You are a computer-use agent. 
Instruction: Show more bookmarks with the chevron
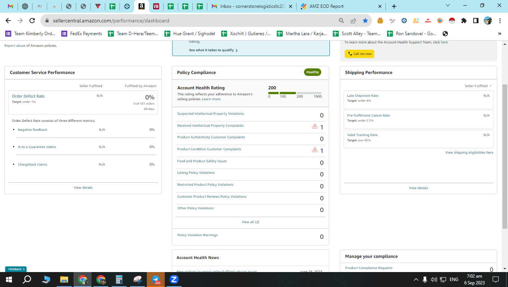click(x=500, y=34)
